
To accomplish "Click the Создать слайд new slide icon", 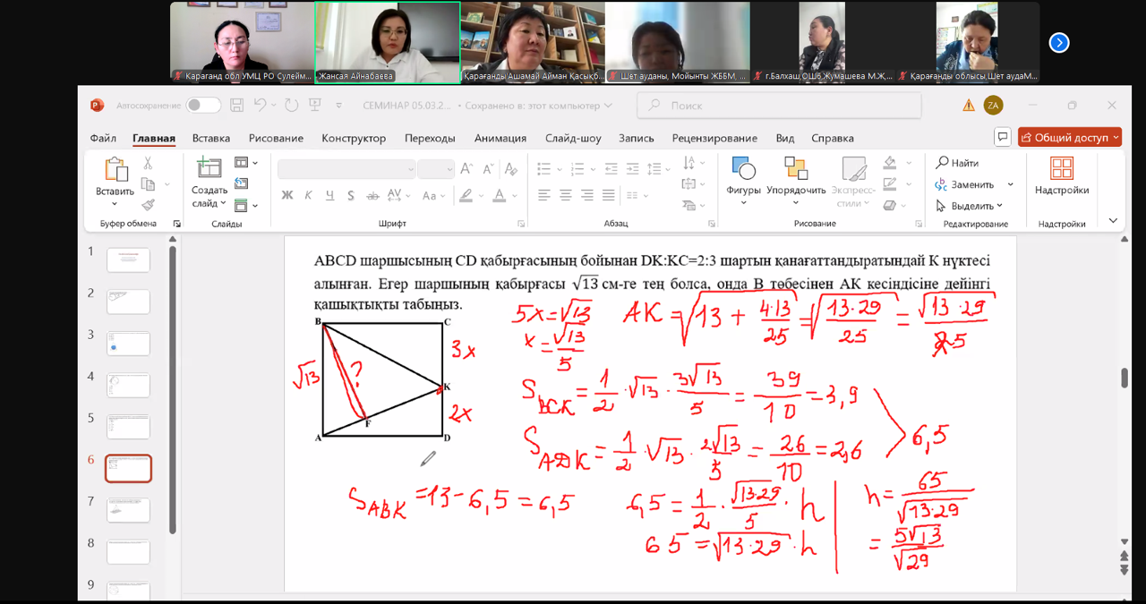I will pyautogui.click(x=209, y=168).
